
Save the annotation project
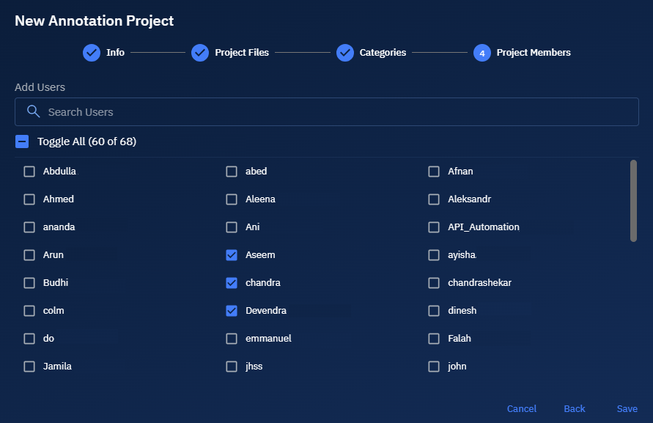tap(627, 409)
